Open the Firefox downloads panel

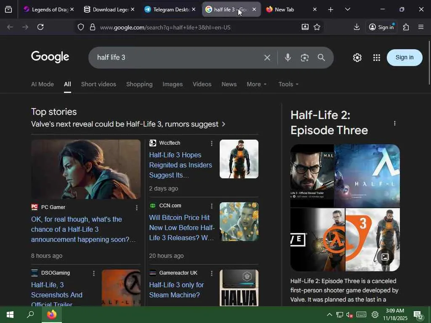click(357, 27)
